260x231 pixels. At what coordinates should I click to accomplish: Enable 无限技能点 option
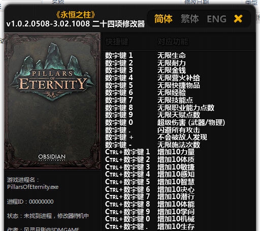click(175, 100)
